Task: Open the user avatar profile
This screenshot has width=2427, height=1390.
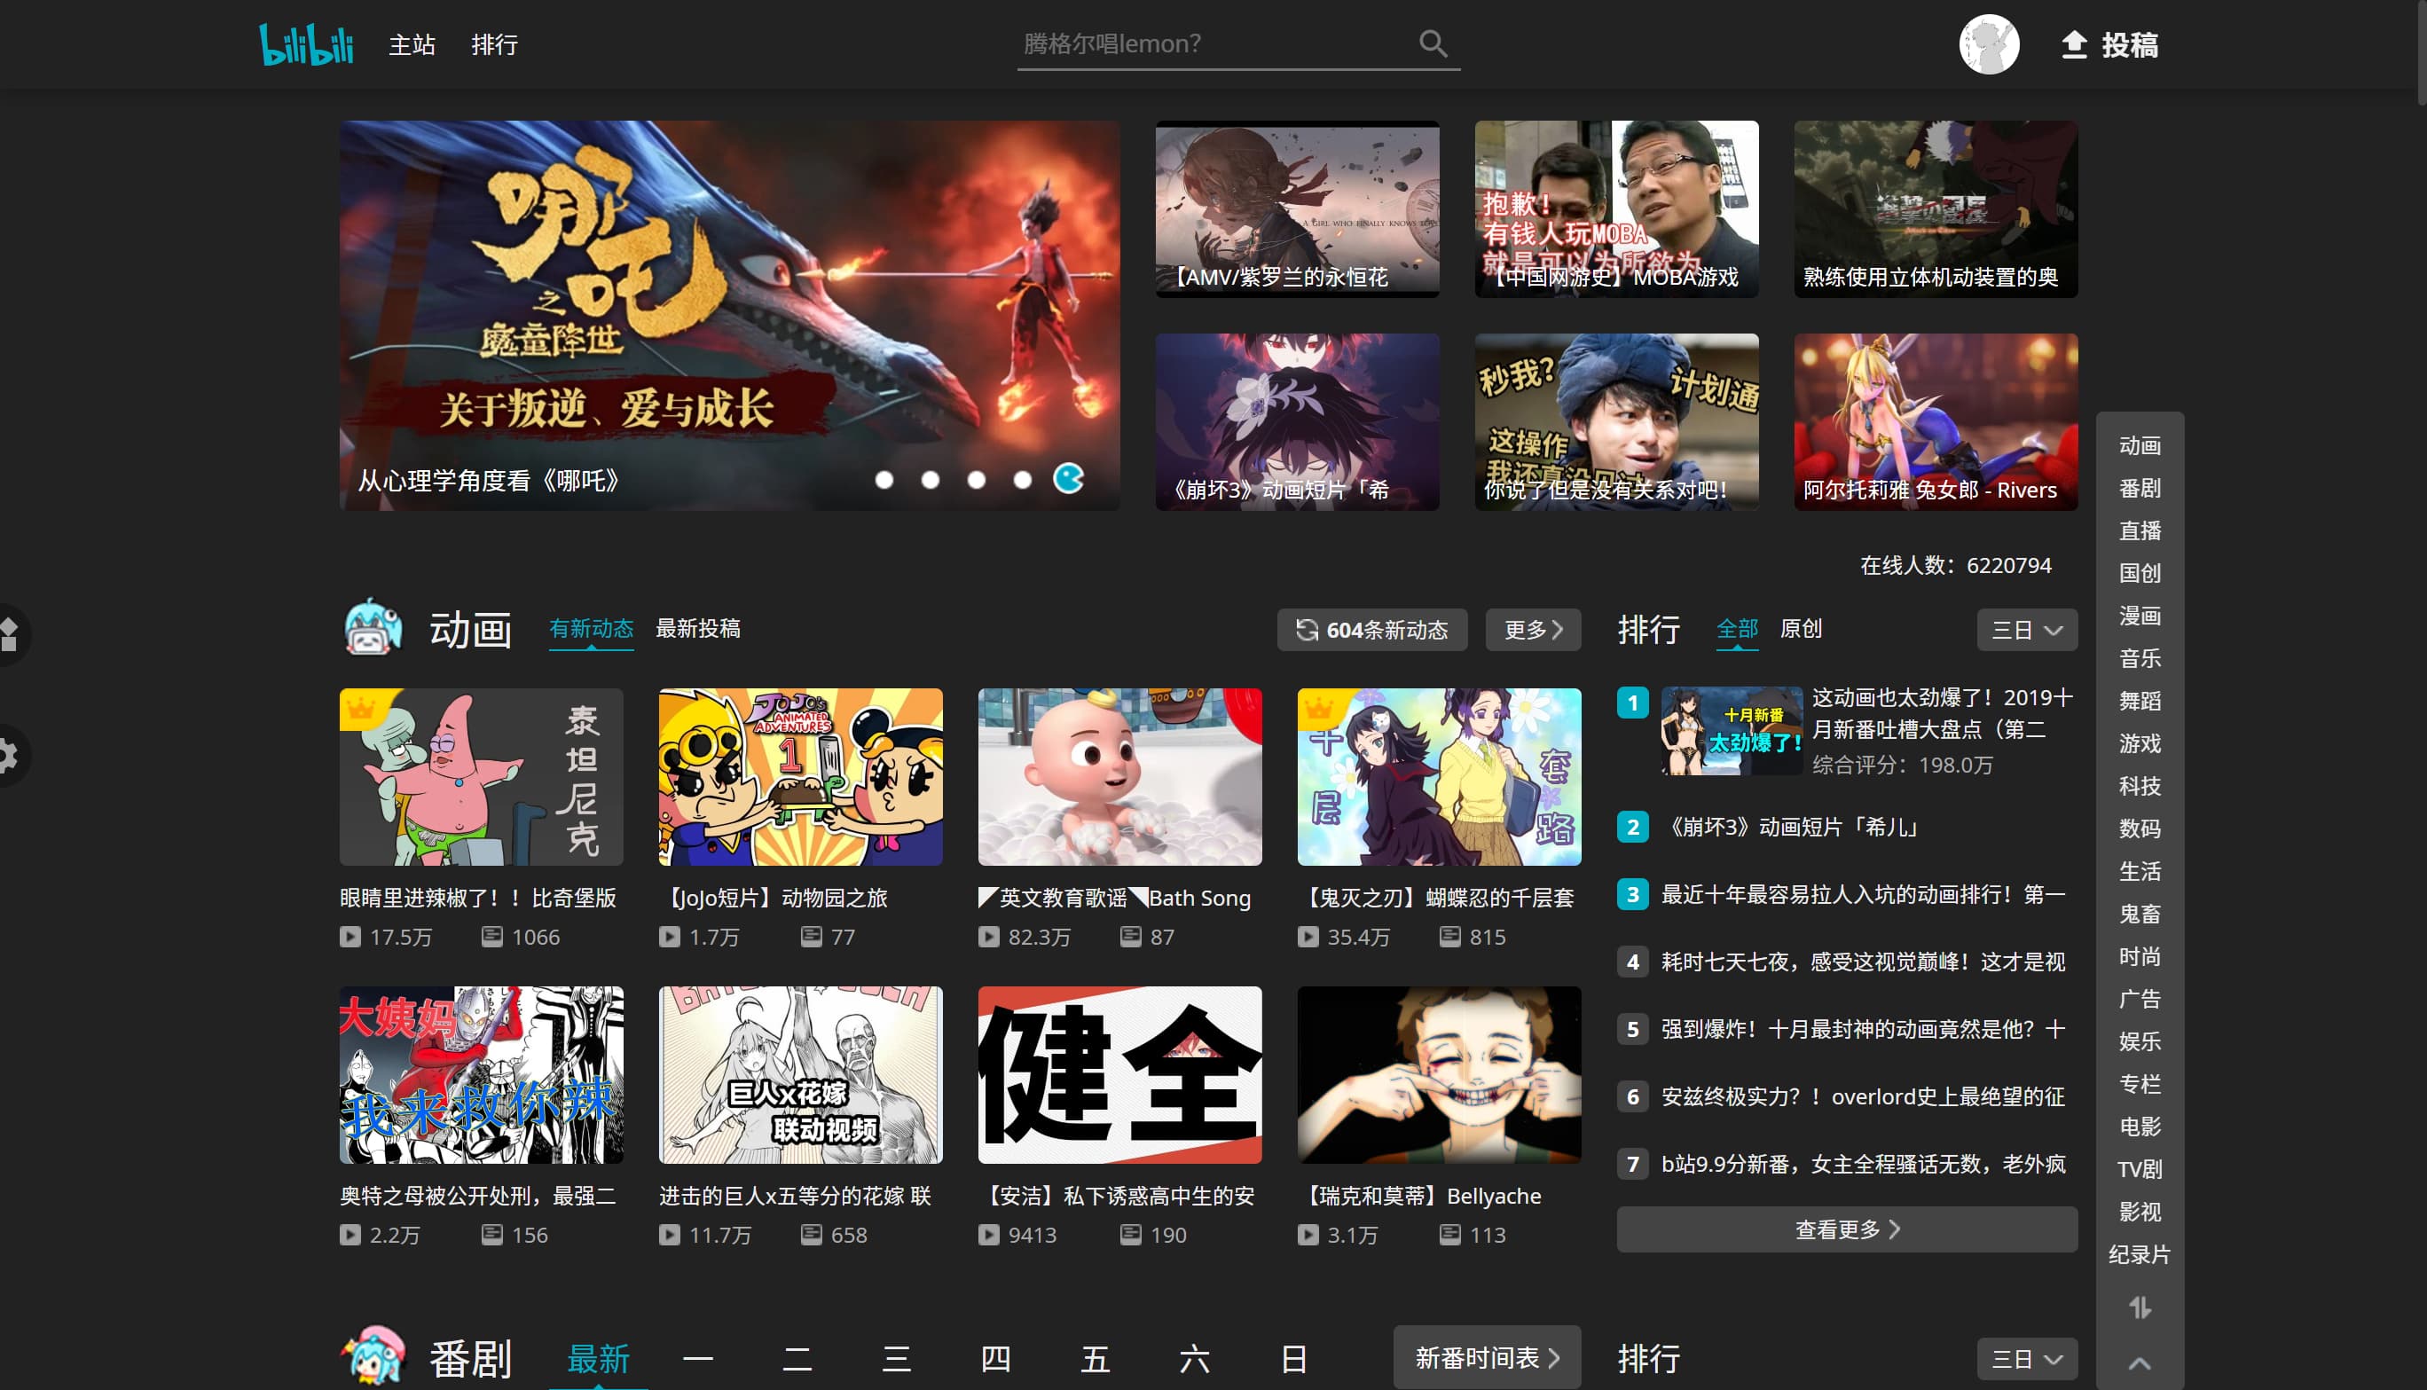Action: 1988,44
